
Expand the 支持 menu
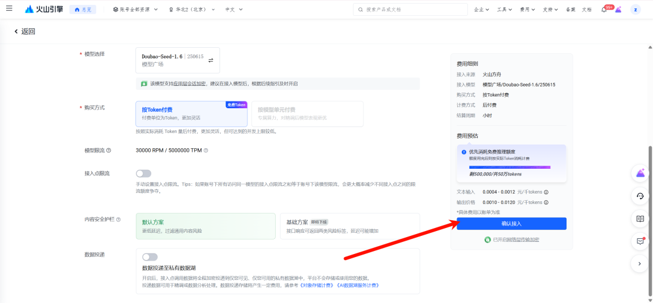pyautogui.click(x=550, y=9)
